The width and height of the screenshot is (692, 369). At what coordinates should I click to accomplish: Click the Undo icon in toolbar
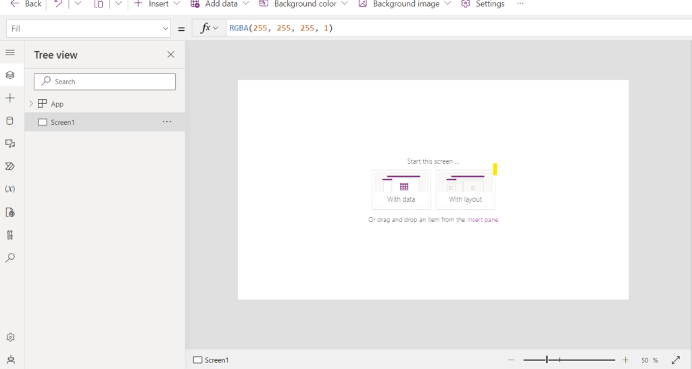[58, 4]
